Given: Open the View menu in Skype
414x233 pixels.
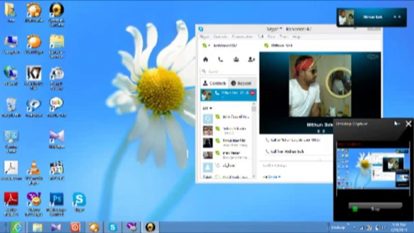Looking at the screenshot, I should coord(272,37).
